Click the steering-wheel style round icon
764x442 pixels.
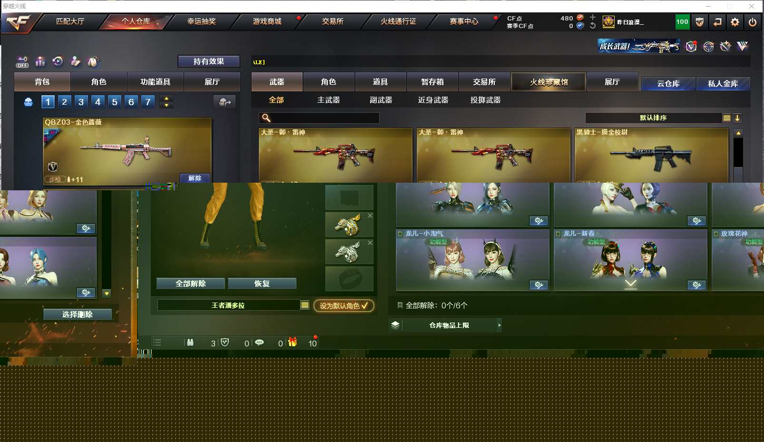coord(708,47)
